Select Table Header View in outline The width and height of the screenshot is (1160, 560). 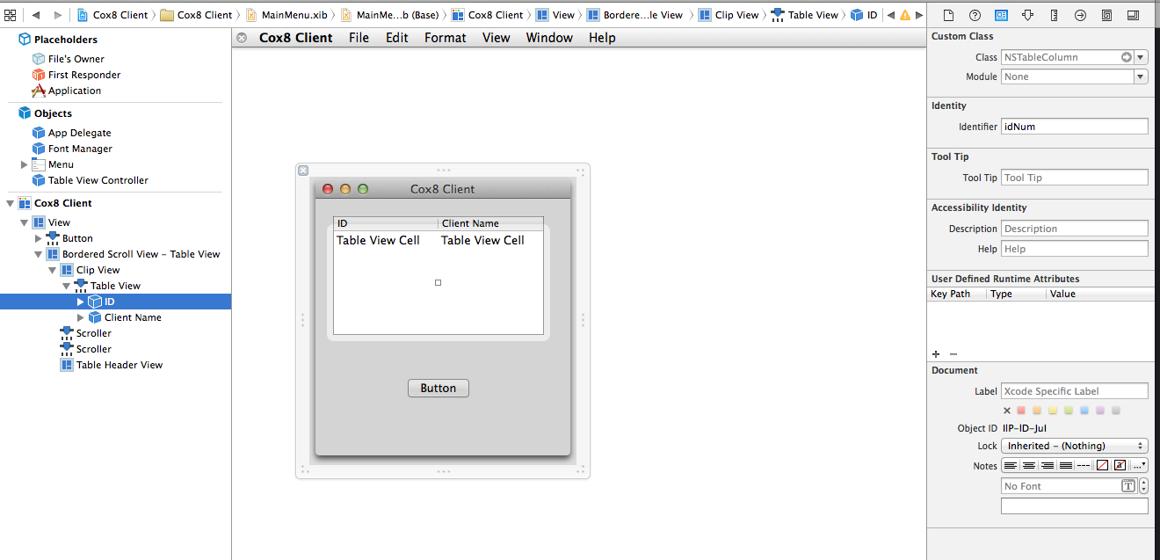point(112,365)
